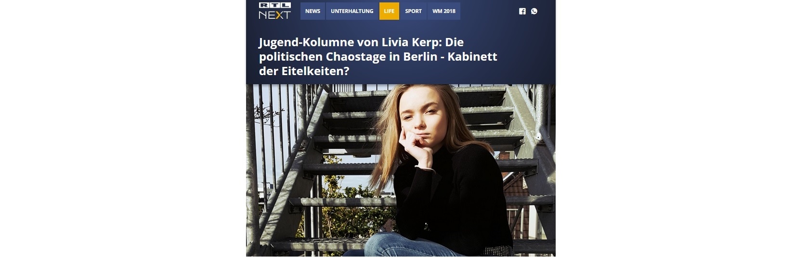The height and width of the screenshot is (257, 808).
Task: Open the NEWS section
Action: click(x=313, y=11)
